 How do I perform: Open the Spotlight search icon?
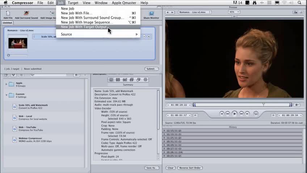299,3
